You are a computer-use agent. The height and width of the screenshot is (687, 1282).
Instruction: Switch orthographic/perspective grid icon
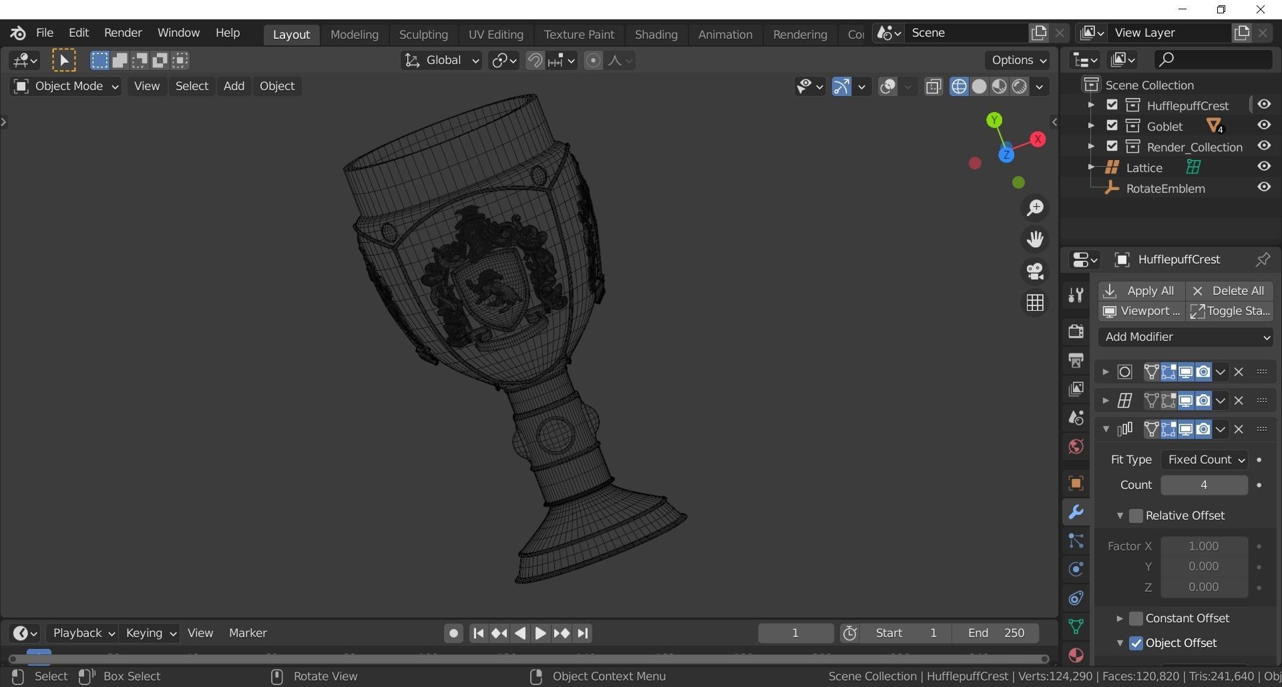(1035, 303)
